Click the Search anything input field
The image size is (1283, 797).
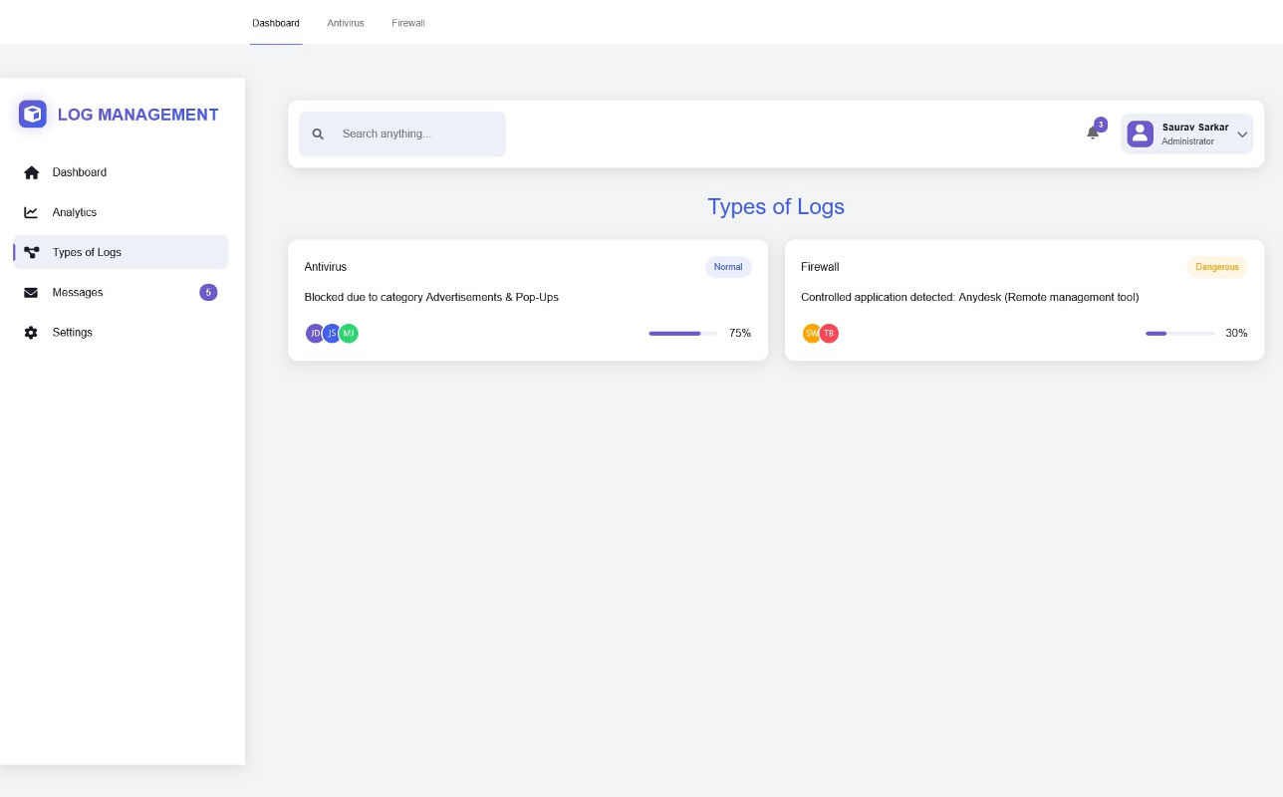(x=418, y=134)
